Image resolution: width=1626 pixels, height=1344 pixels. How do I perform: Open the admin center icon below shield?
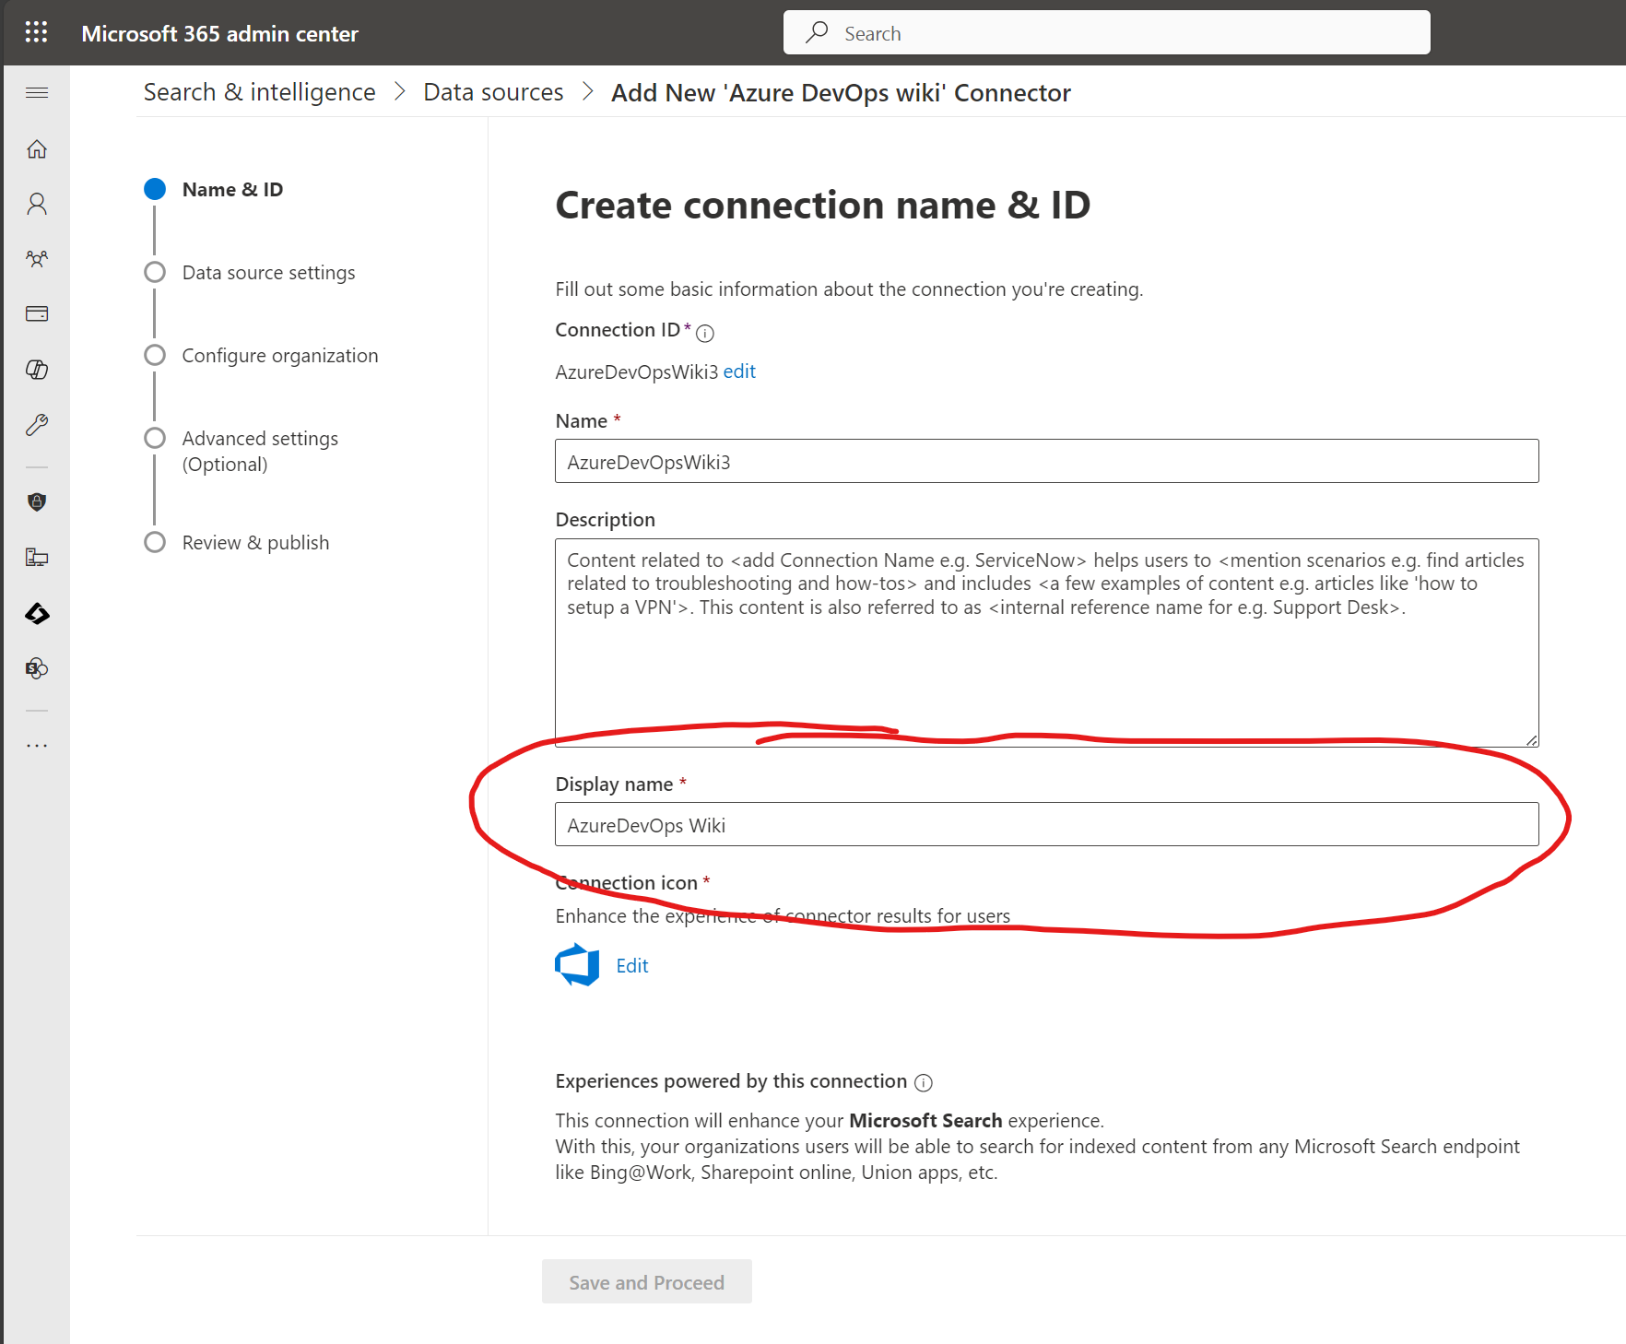click(x=37, y=558)
